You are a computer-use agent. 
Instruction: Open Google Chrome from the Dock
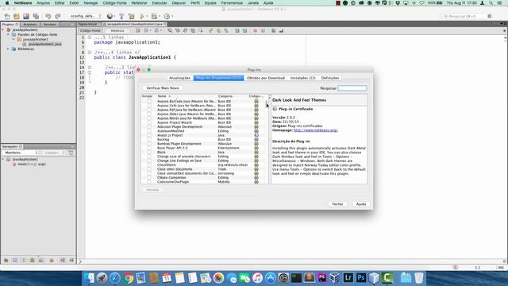(x=128, y=278)
